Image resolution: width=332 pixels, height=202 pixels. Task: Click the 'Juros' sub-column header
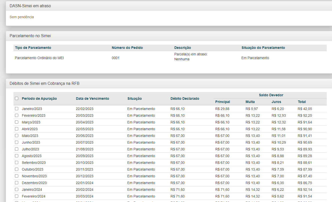click(x=276, y=102)
